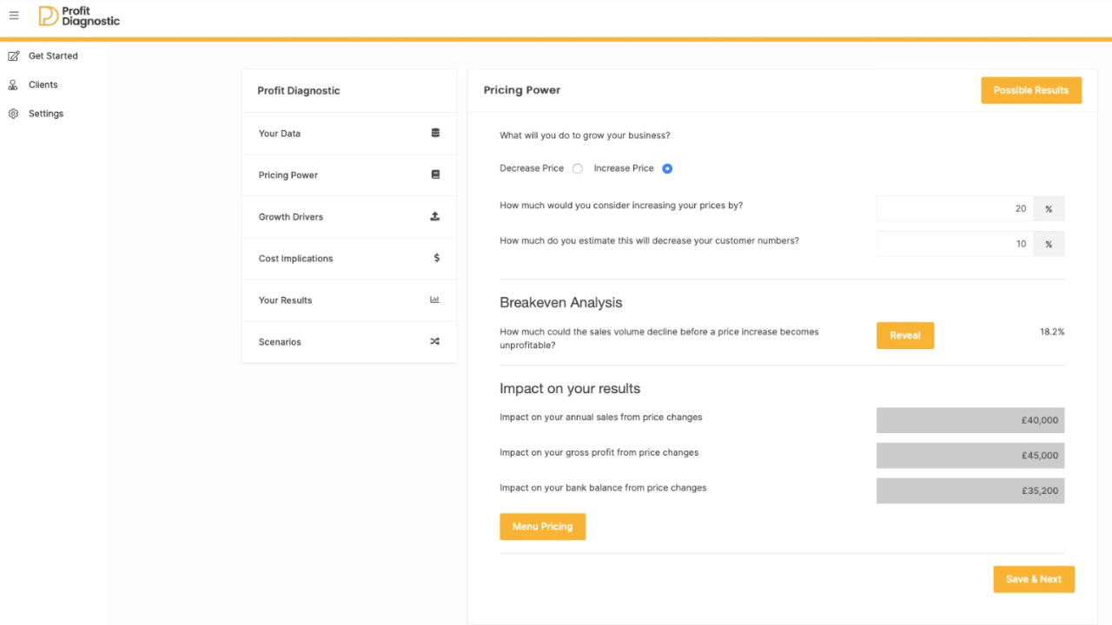Click the Impact on your results heading

pos(570,388)
